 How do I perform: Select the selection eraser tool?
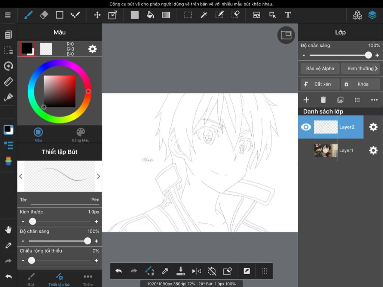coord(235,15)
